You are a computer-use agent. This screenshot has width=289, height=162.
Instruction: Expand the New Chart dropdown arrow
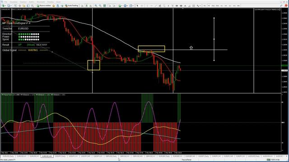pyautogui.click(x=5, y=6)
